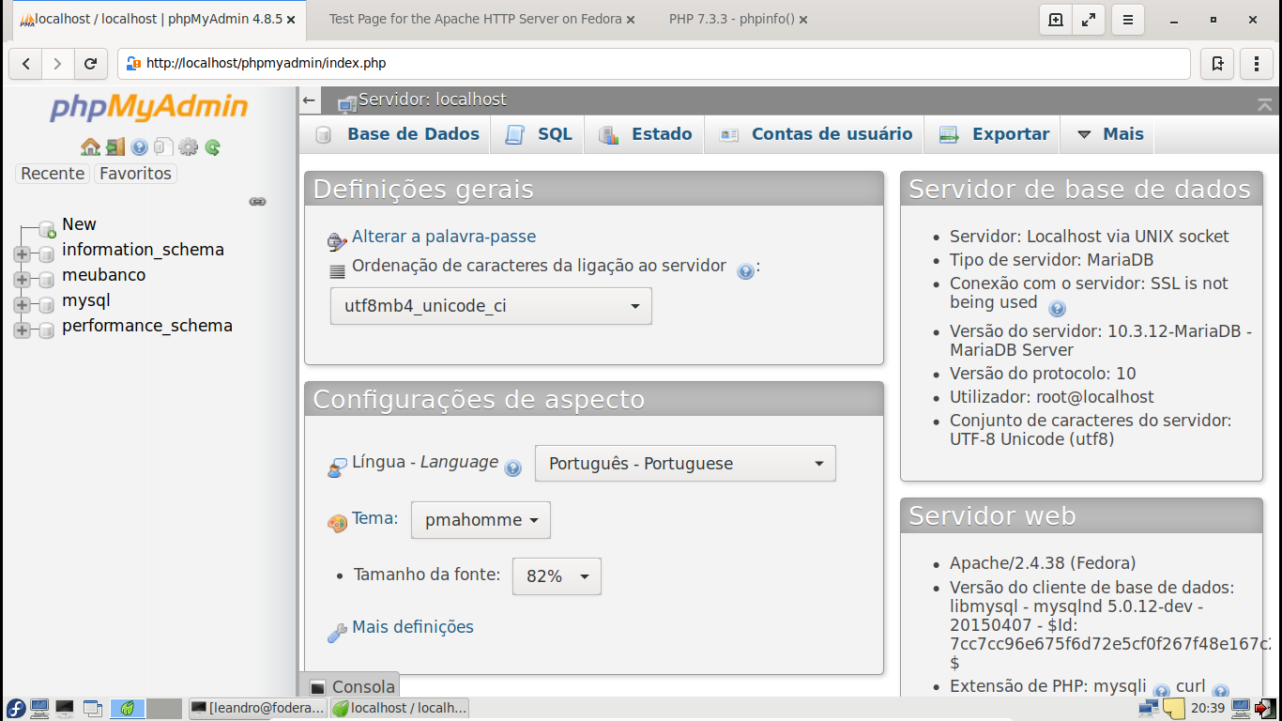Toggle fullscreen mode in browser header
Screen dimensions: 1282x721
[1089, 20]
